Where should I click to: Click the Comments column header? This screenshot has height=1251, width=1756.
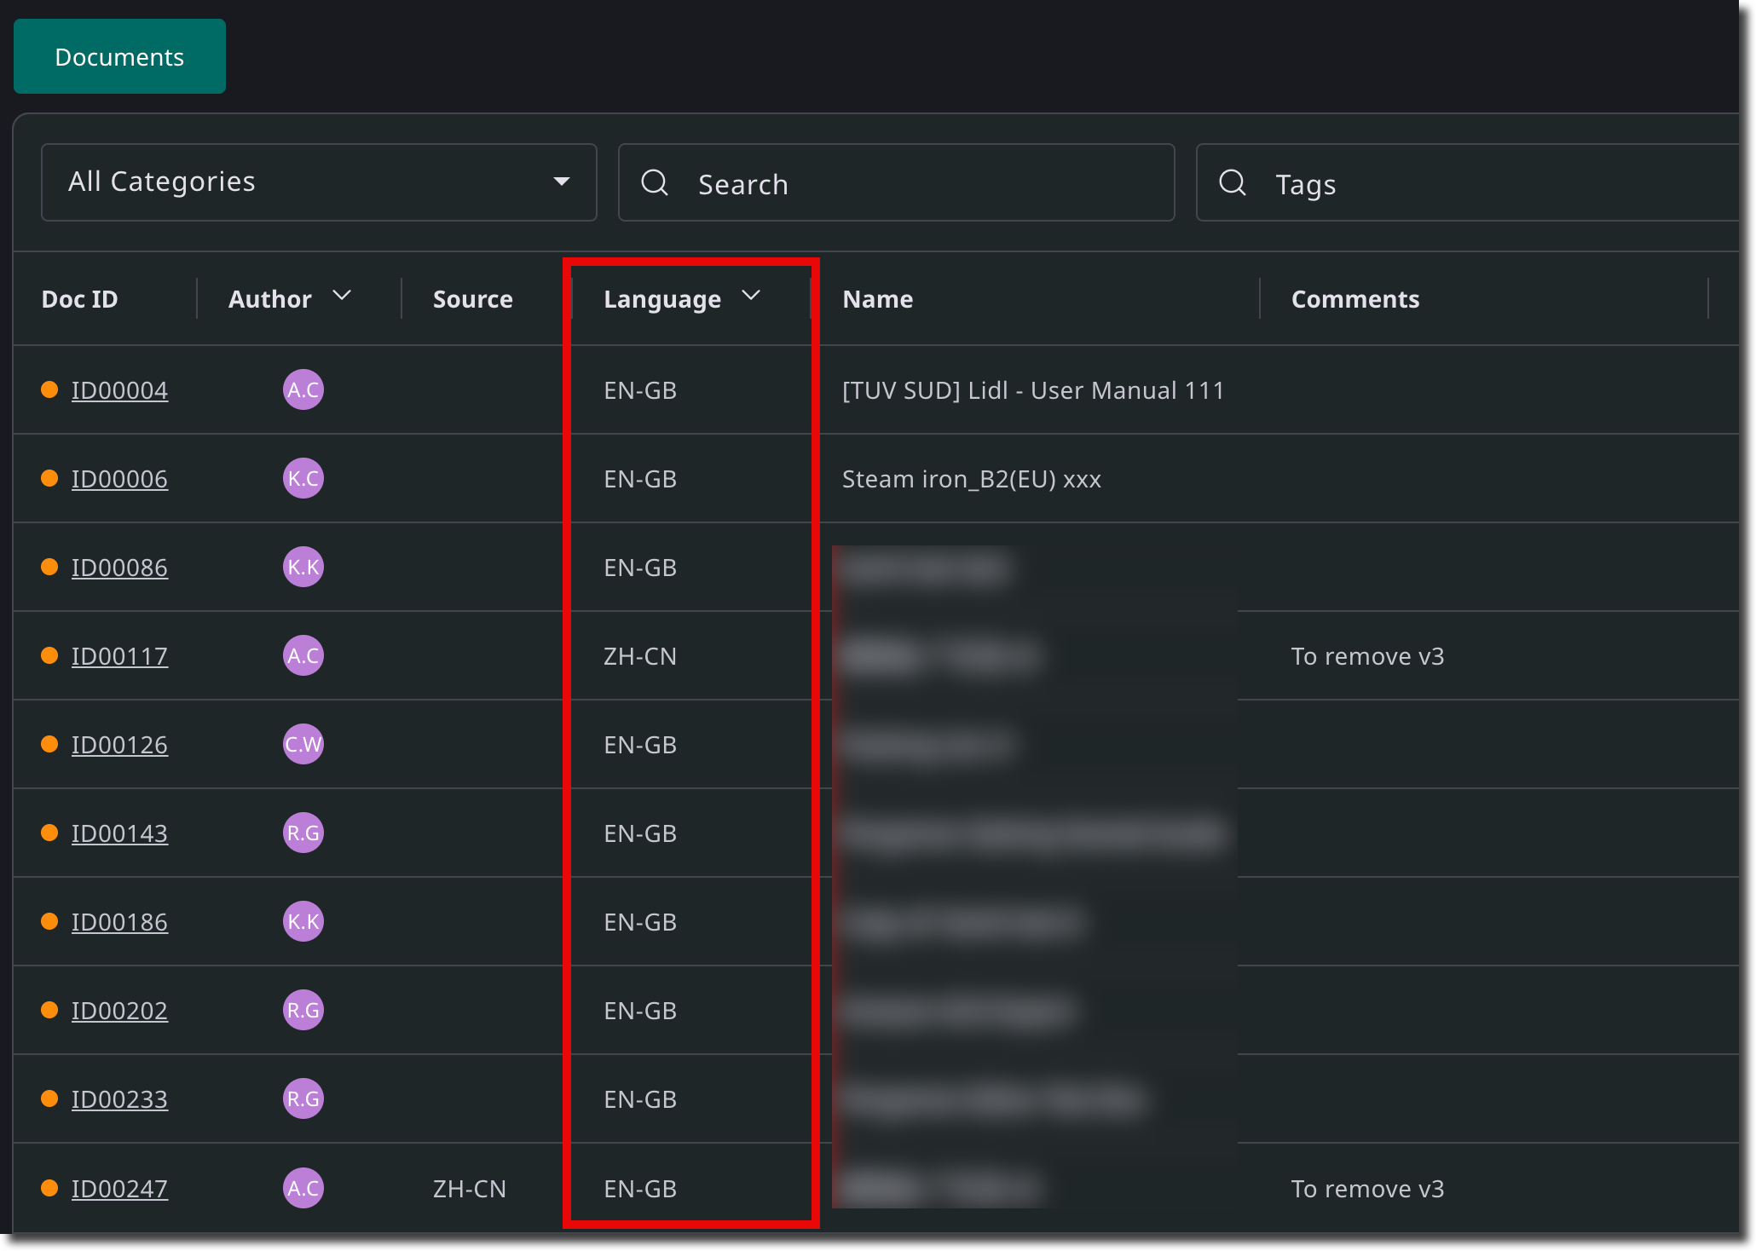pyautogui.click(x=1355, y=299)
